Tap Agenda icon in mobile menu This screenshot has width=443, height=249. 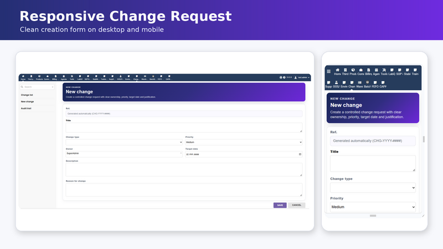(377, 70)
